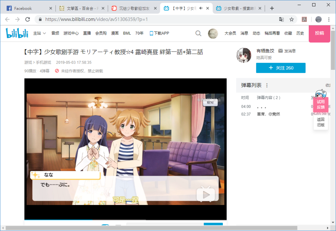Open the 游戏中心 nav item
Image resolution: width=336 pixels, height=231 pixels.
tap(71, 33)
